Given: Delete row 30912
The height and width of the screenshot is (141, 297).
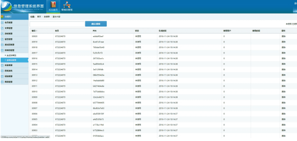Looking at the screenshot, I should [284, 81].
